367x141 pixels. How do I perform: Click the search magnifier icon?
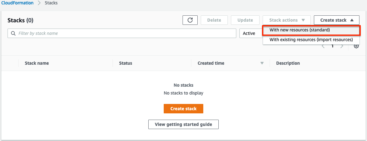coord(13,33)
